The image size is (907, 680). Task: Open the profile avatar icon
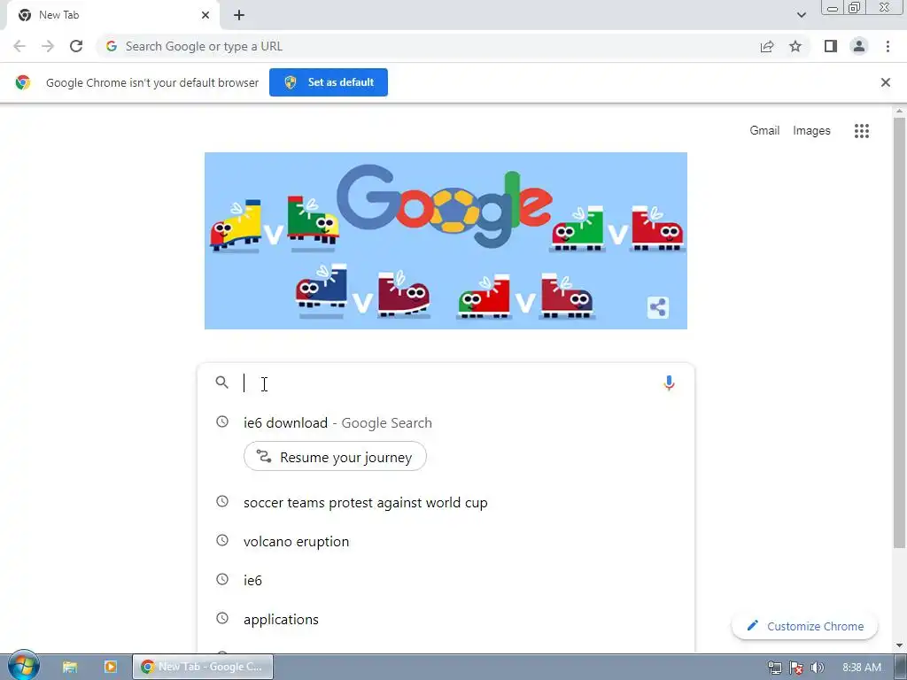click(x=859, y=46)
